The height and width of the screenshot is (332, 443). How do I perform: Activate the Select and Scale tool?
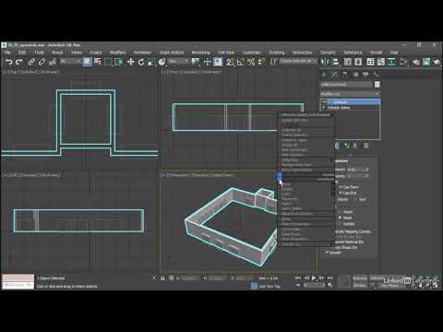[151, 62]
